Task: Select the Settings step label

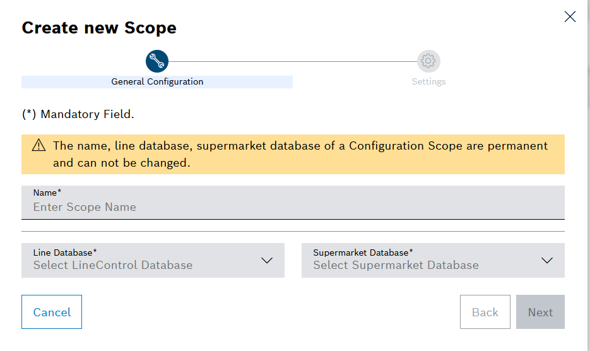Action: (428, 81)
